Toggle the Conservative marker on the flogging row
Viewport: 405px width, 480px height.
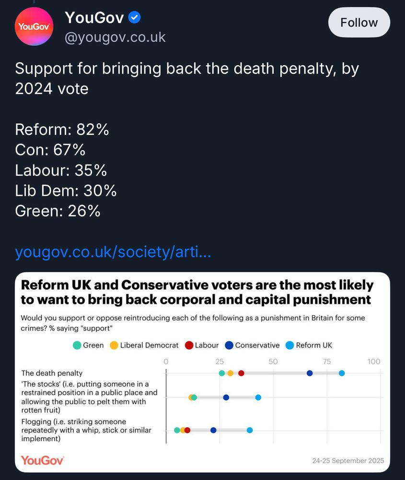tap(212, 430)
